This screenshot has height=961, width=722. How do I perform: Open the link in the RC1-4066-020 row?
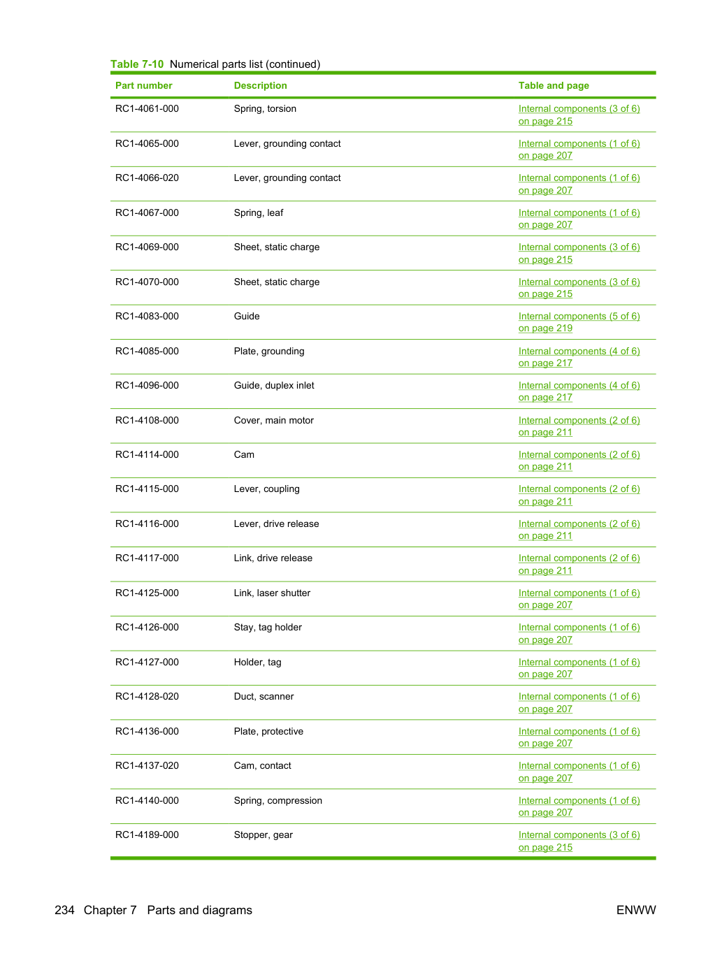coord(579,184)
